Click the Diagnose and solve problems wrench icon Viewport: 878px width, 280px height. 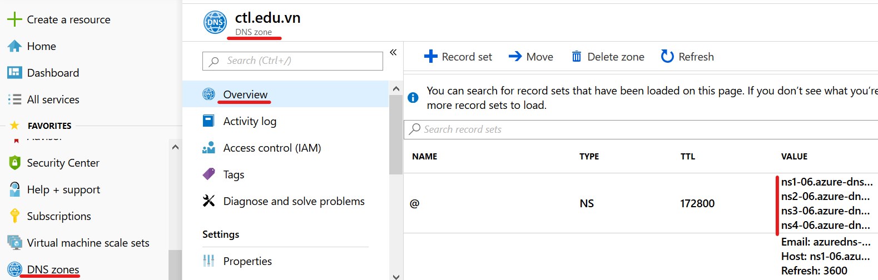(x=209, y=201)
